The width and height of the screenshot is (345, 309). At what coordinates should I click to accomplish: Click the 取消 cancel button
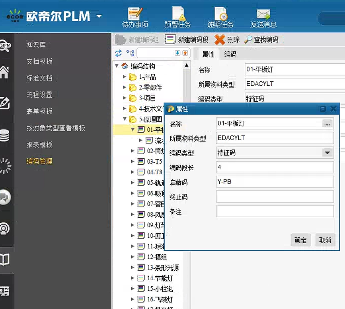click(325, 240)
